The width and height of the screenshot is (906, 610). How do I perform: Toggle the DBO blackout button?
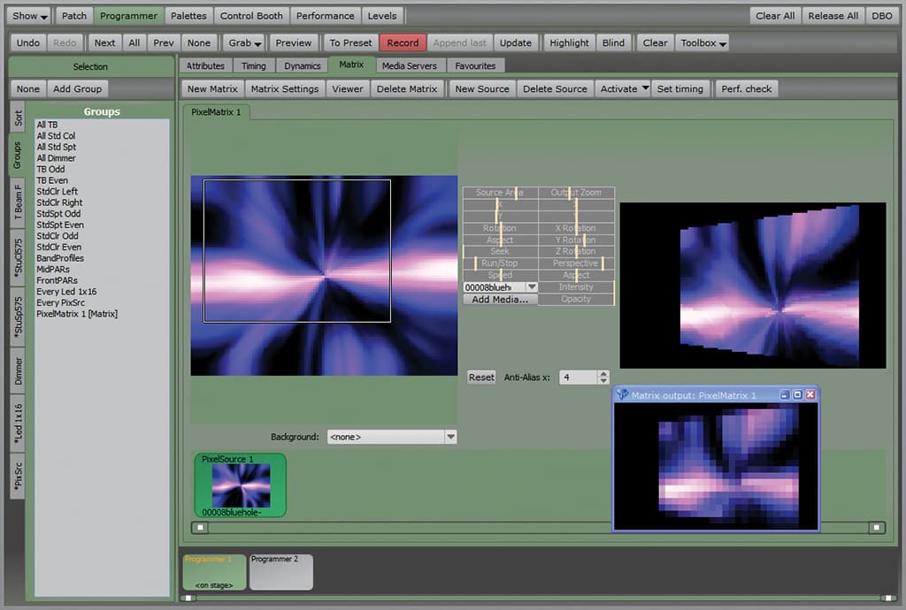coord(882,16)
